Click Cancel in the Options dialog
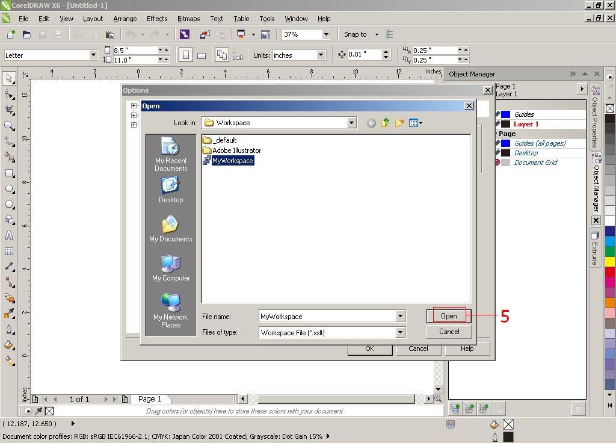Viewport: 616px width, 443px height. coord(418,349)
